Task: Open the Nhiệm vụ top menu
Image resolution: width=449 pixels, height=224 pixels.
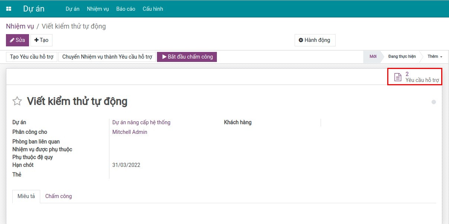Action: 98,9
